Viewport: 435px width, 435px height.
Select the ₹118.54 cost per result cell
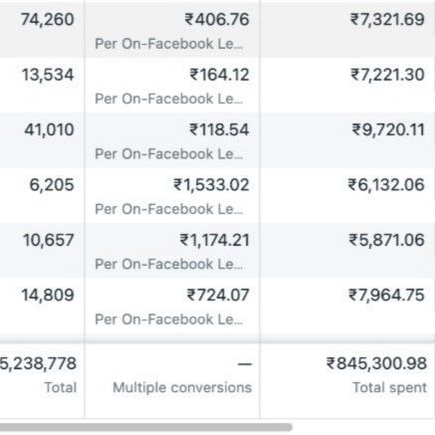(x=172, y=140)
